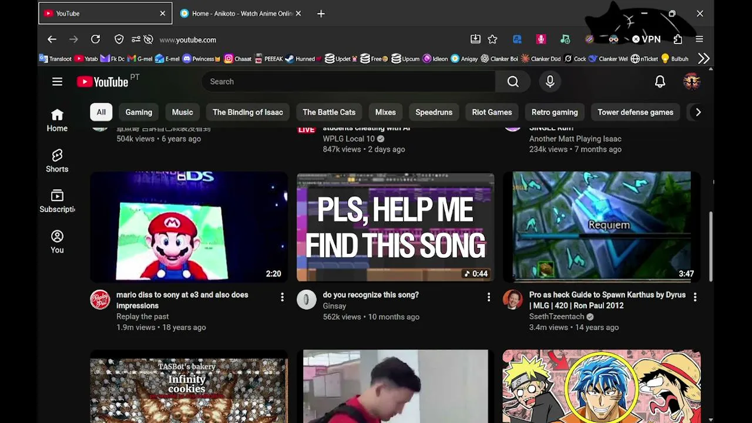Open the browser downloads icon

475,39
